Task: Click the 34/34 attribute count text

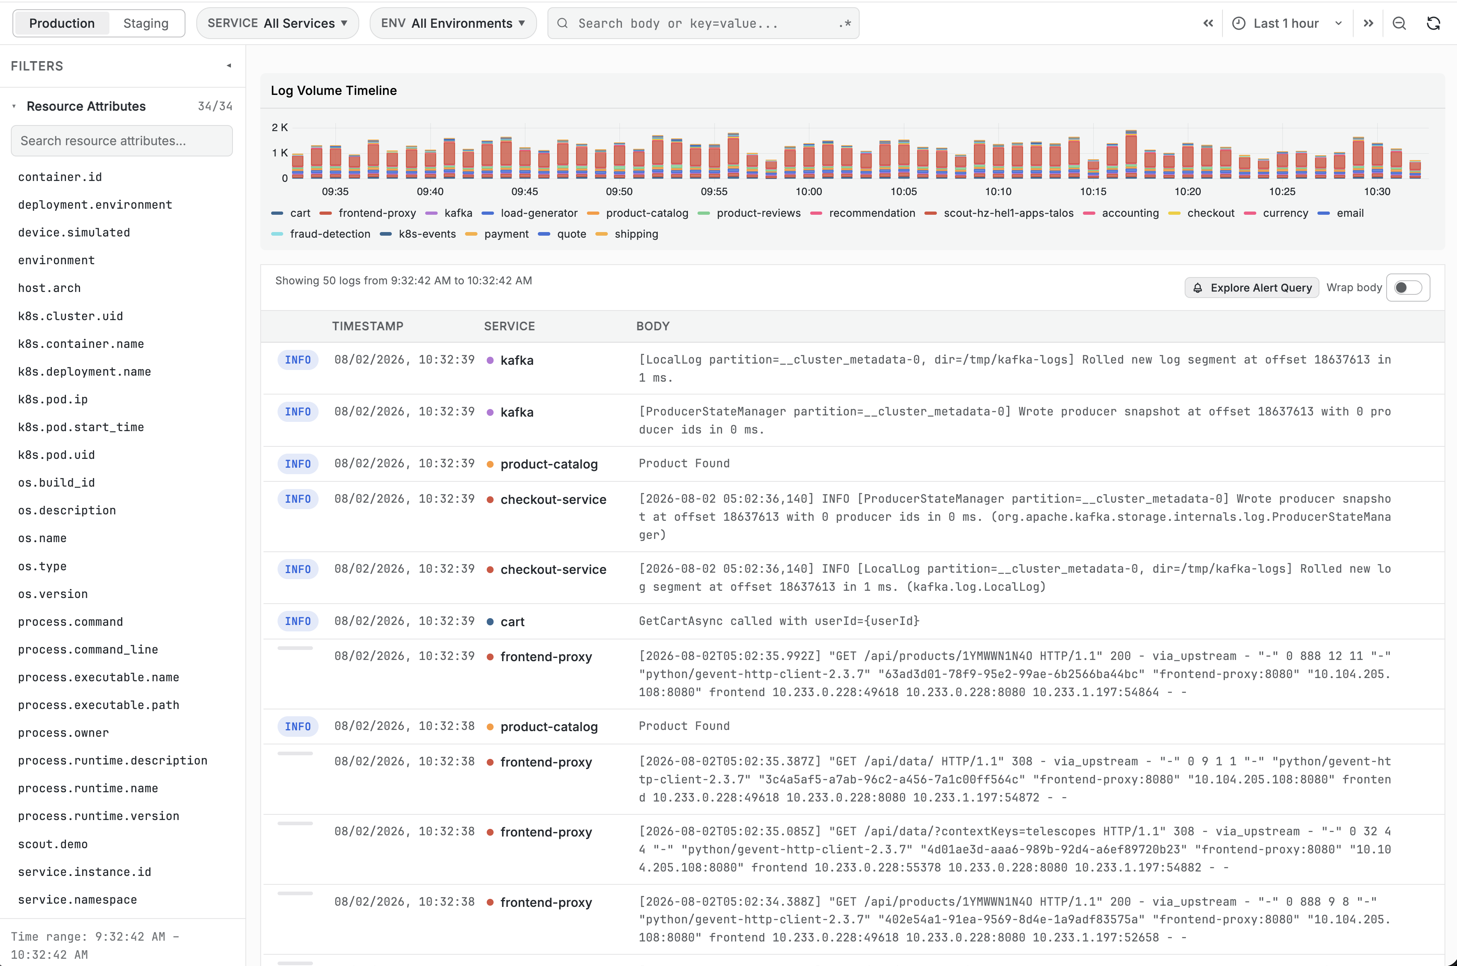Action: pos(215,106)
